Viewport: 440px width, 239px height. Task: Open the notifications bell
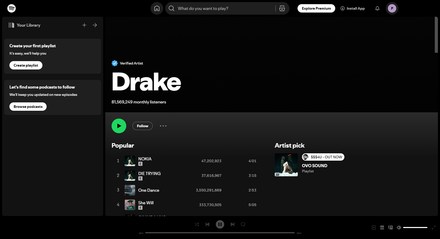[x=377, y=8]
